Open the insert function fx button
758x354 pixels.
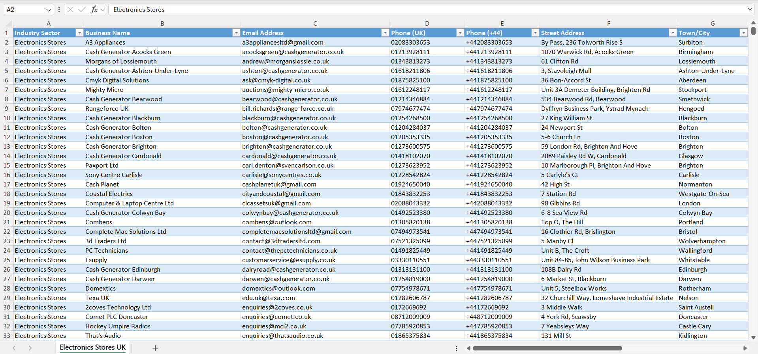coord(94,9)
